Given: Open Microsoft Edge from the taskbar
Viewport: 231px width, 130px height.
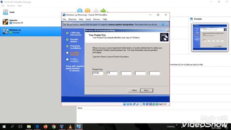Looking at the screenshot, I should coord(37,126).
